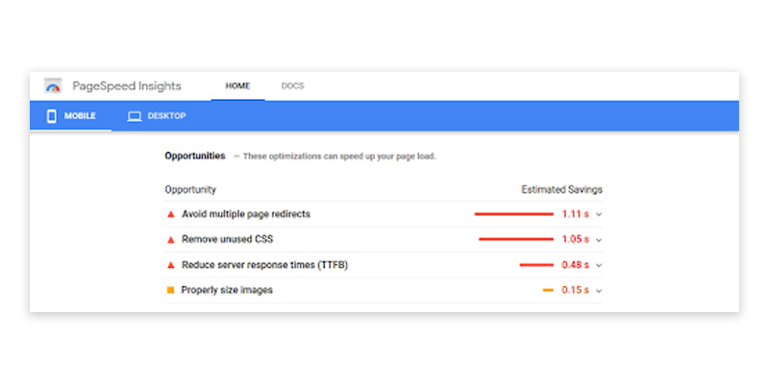Click the PageSpeed Insights title text
This screenshot has width=769, height=384.
(126, 85)
